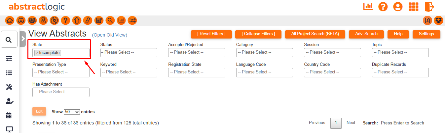Click the tools icon in left sidebar

9,87
